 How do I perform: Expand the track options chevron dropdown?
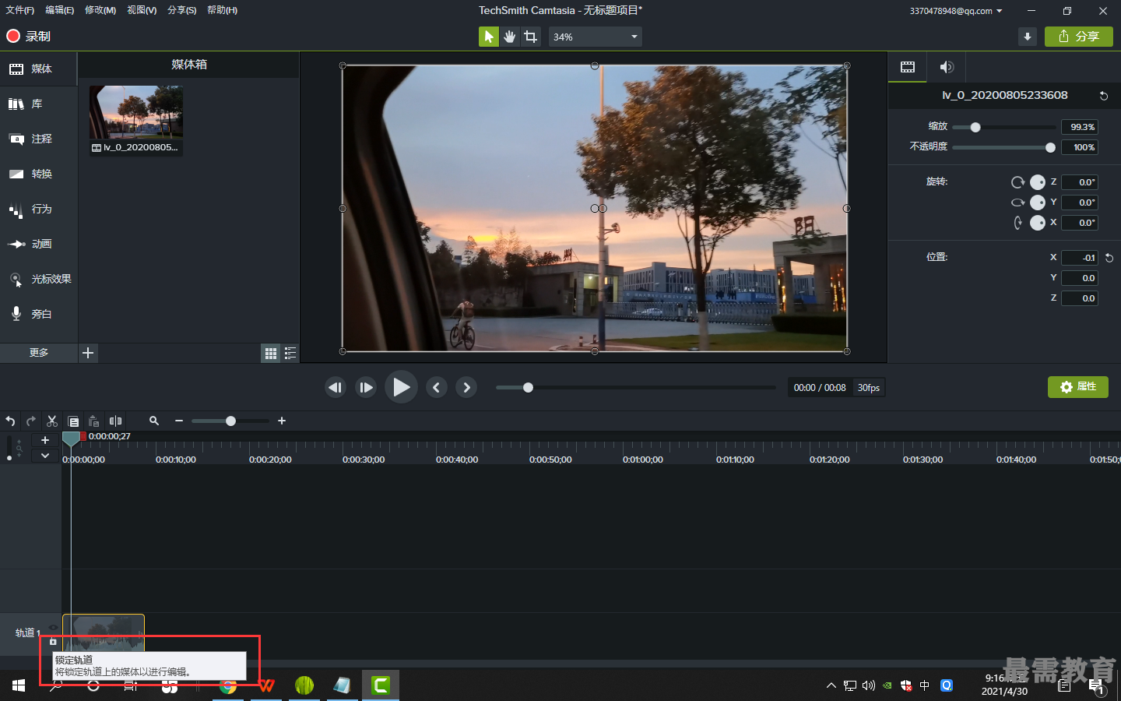click(45, 455)
